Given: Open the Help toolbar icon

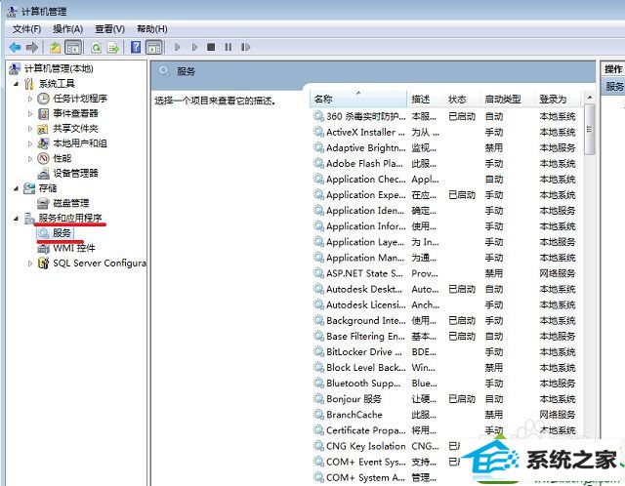Looking at the screenshot, I should (x=136, y=48).
